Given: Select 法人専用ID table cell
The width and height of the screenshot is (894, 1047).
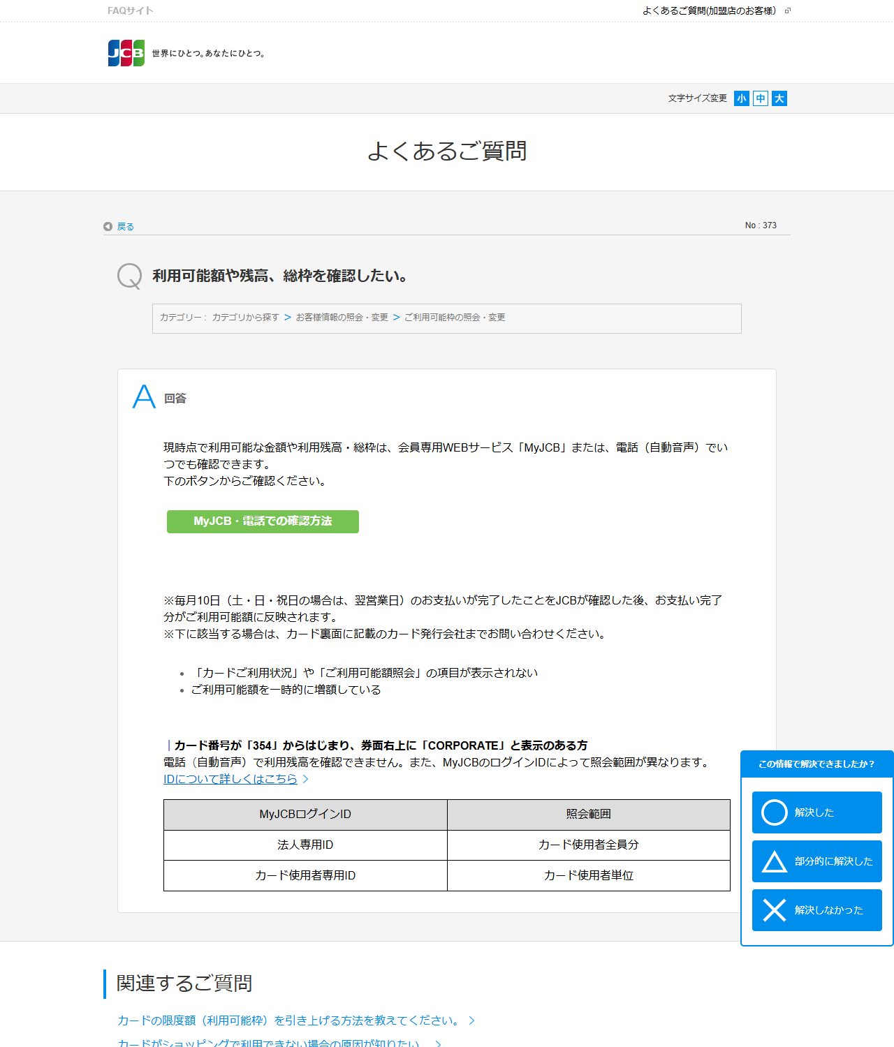Looking at the screenshot, I should (x=305, y=845).
